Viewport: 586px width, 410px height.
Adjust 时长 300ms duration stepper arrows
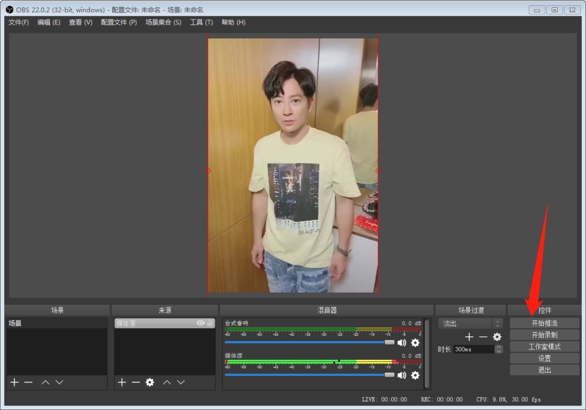(x=499, y=349)
